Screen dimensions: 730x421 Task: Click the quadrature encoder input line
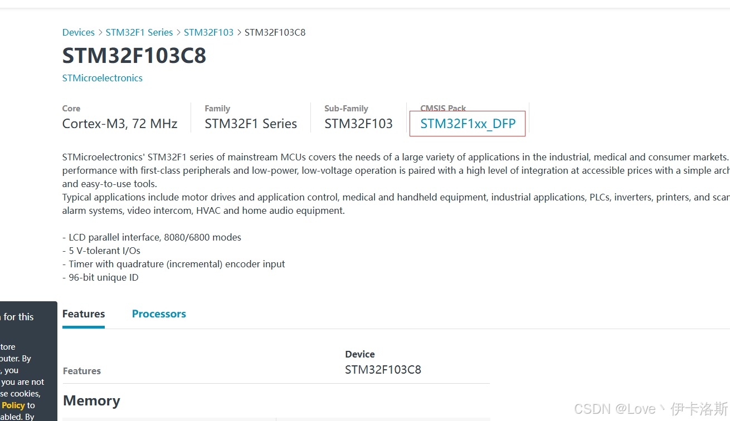(174, 264)
